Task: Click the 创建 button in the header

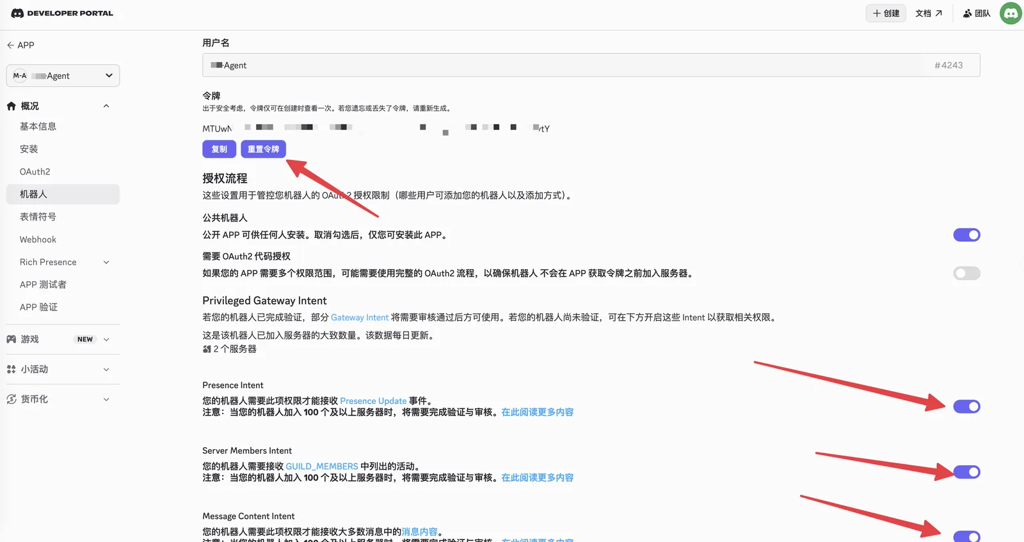Action: (x=886, y=13)
